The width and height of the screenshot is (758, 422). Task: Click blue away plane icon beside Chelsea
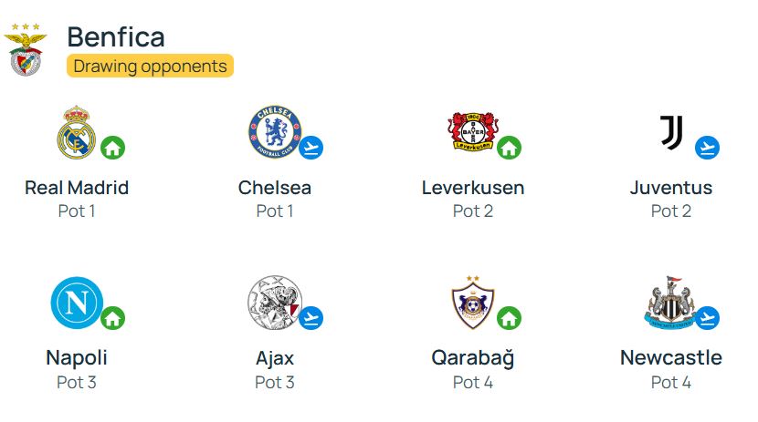click(x=311, y=148)
